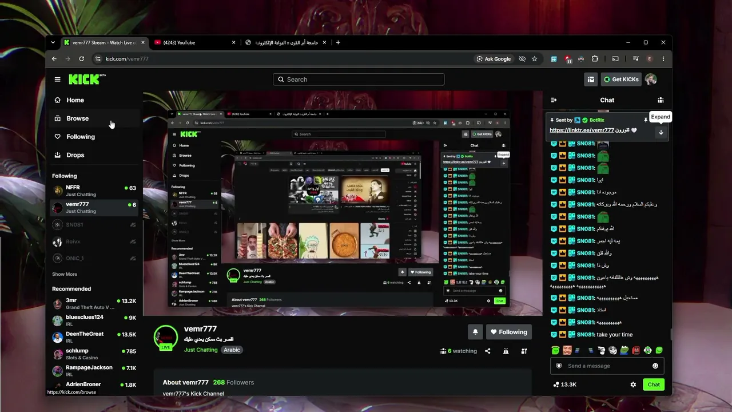Open the recommended RampageJackson channel

coord(95,371)
